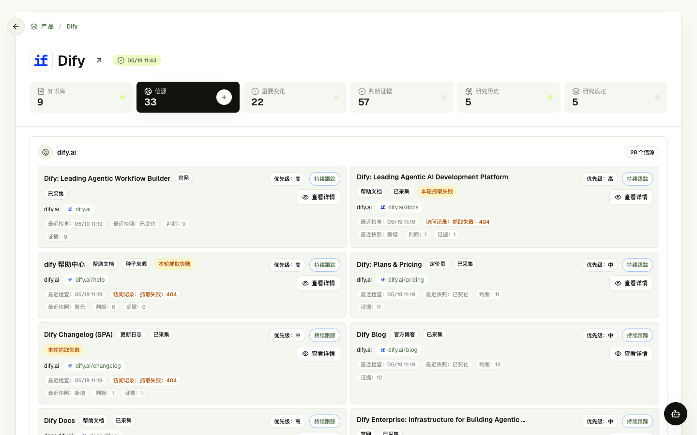Click 本轮抓取失败 tag on dify 帮助中心

coord(174,264)
